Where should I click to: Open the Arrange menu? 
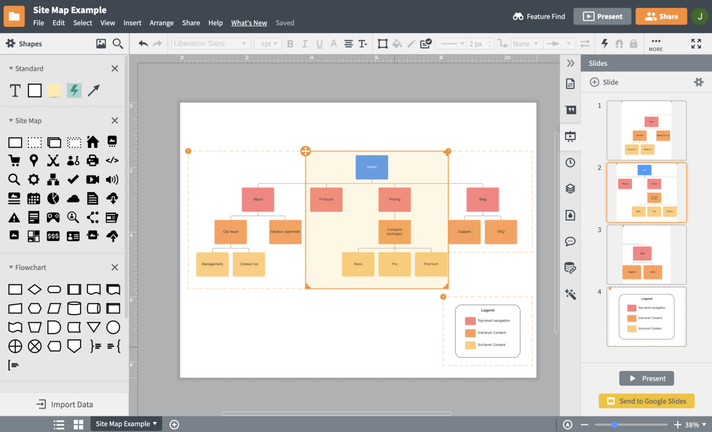[x=161, y=23]
